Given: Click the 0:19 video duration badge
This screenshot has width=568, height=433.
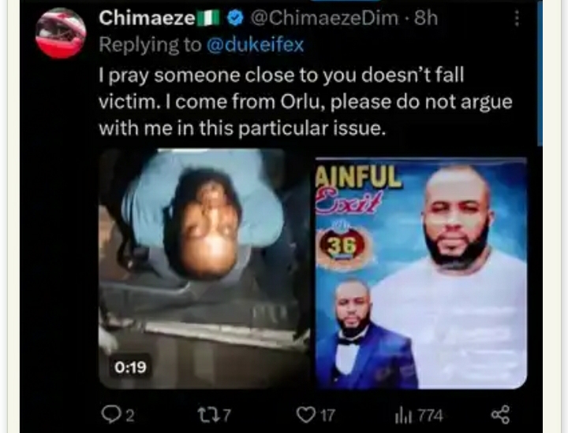Looking at the screenshot, I should click(130, 367).
